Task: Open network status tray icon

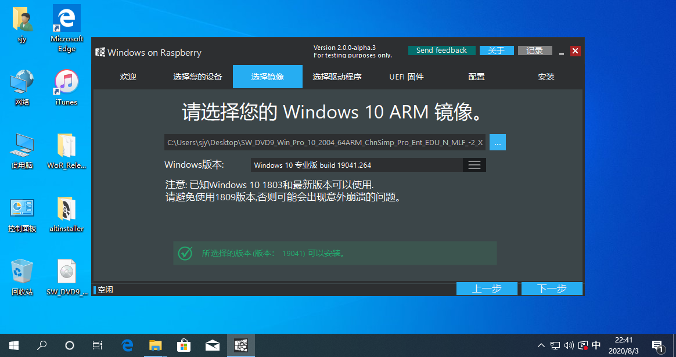Action: click(555, 345)
